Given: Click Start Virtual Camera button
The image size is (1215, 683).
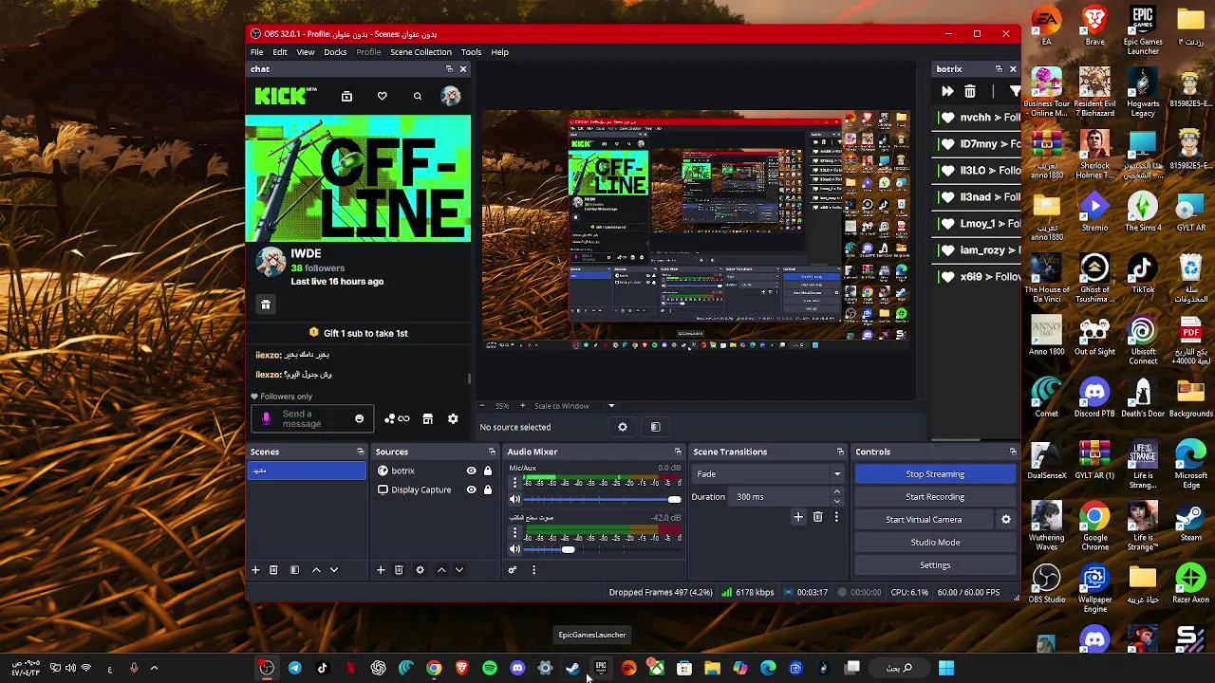Looking at the screenshot, I should tap(924, 520).
